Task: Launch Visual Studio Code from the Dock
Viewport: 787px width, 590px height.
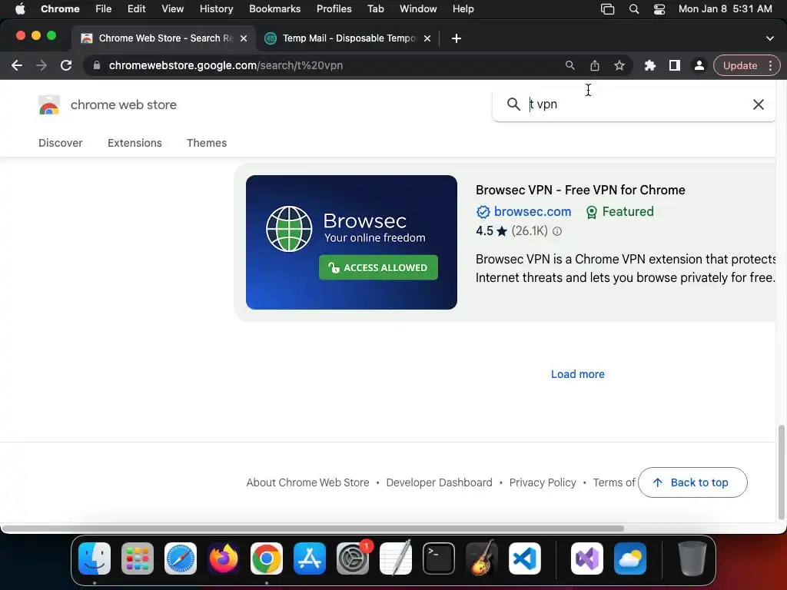Action: click(x=524, y=559)
